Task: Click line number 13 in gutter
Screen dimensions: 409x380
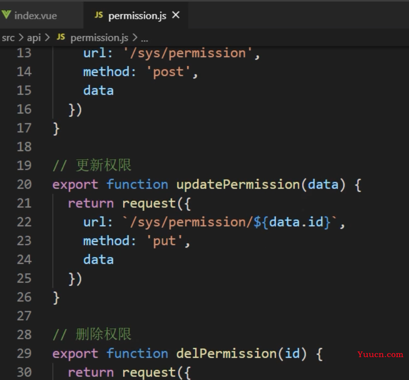Action: 24,53
